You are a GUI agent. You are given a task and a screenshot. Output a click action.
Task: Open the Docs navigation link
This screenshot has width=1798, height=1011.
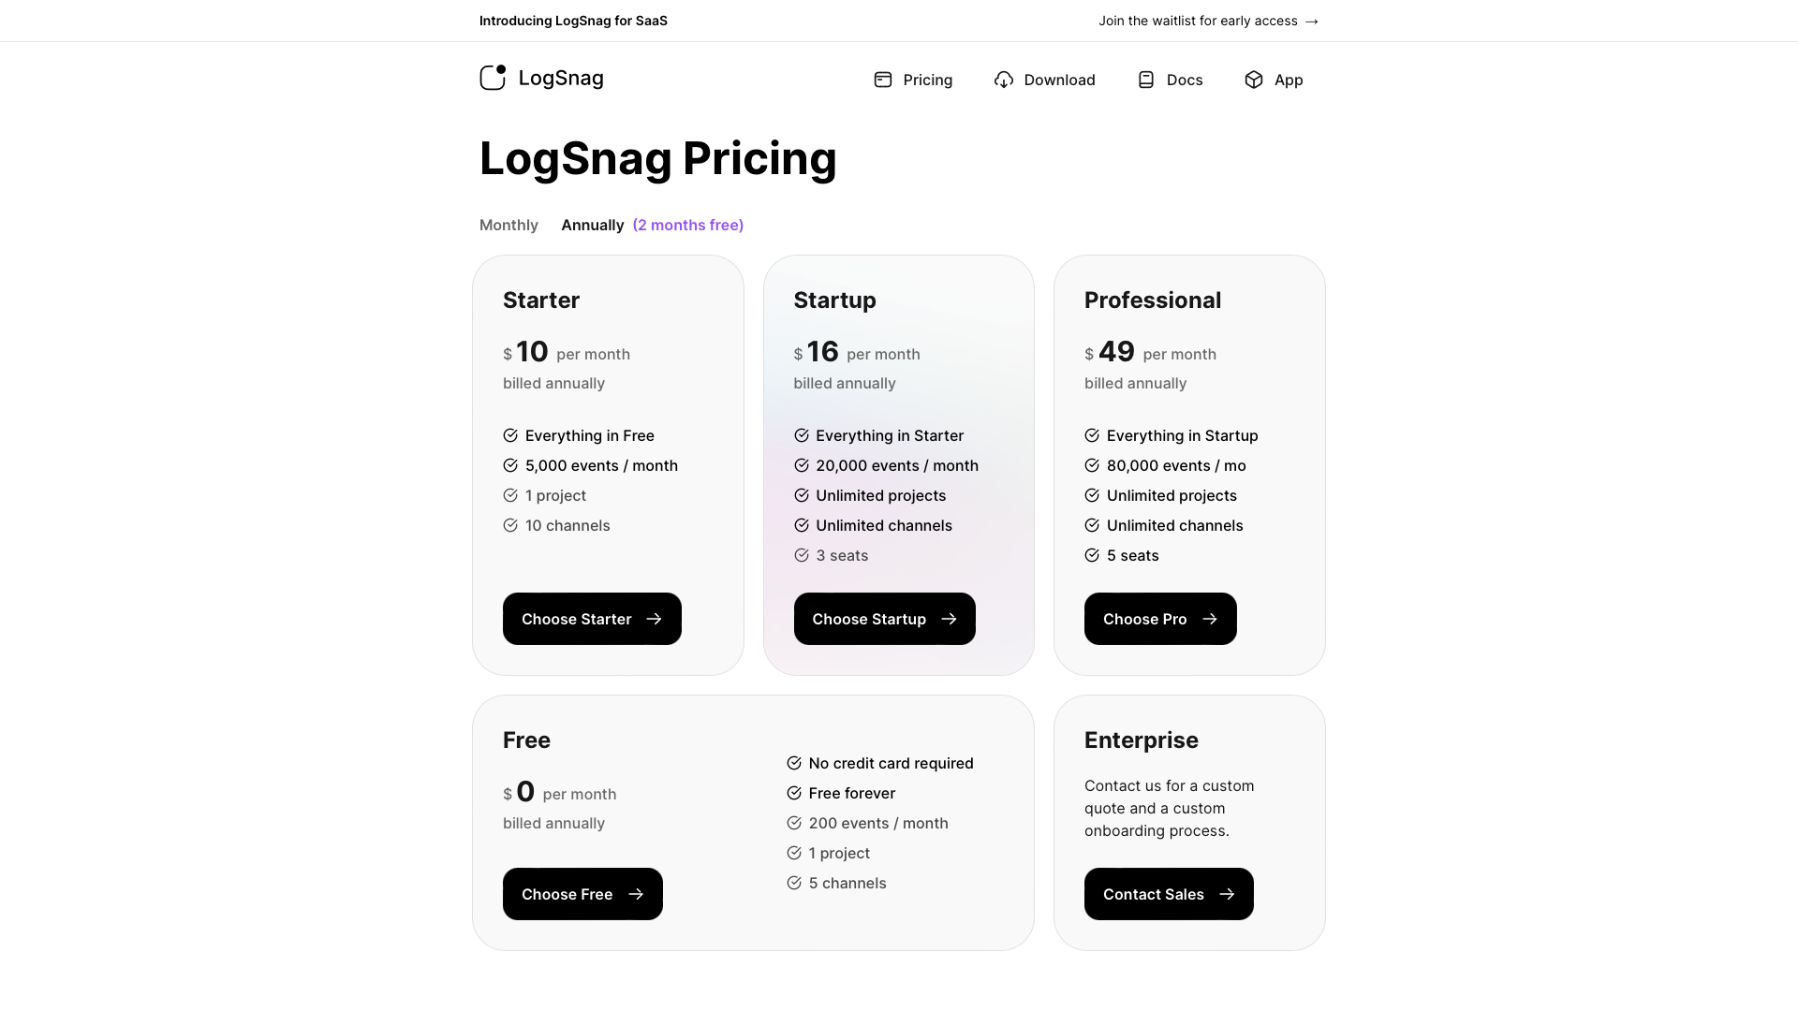(x=1170, y=80)
